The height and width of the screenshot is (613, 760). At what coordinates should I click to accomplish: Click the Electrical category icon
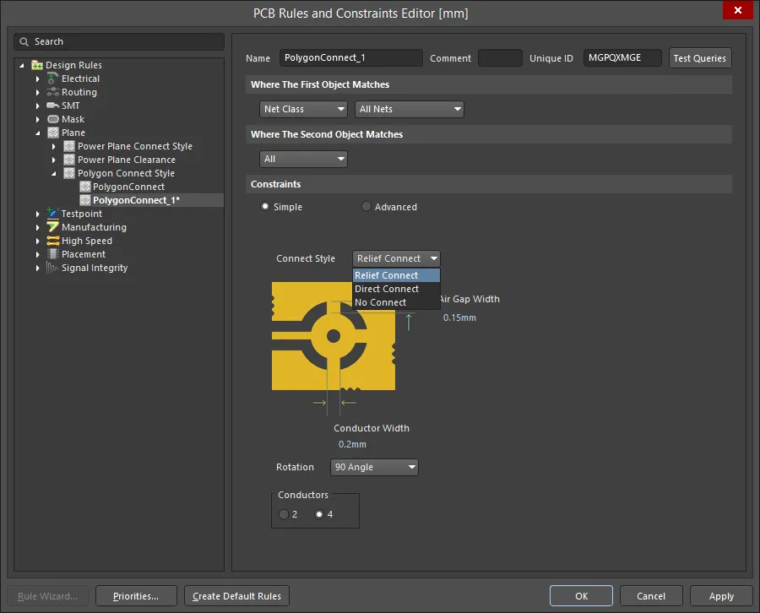[53, 79]
